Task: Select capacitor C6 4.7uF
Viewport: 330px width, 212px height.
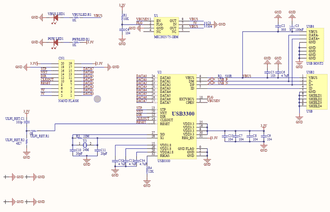Action: [x=278, y=72]
